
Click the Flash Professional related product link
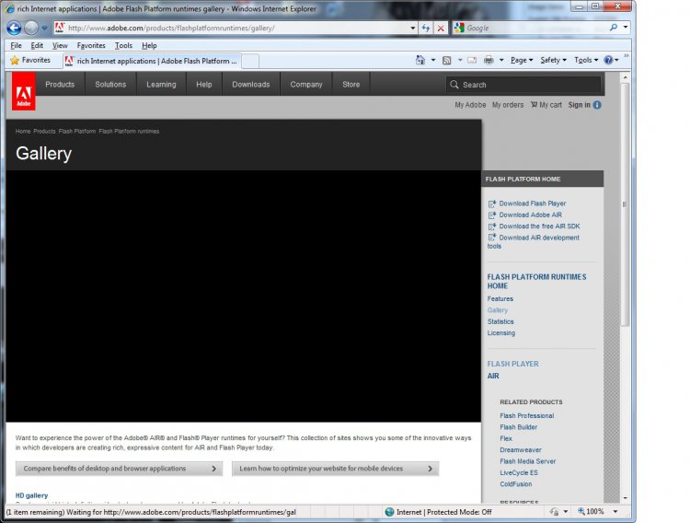(527, 416)
